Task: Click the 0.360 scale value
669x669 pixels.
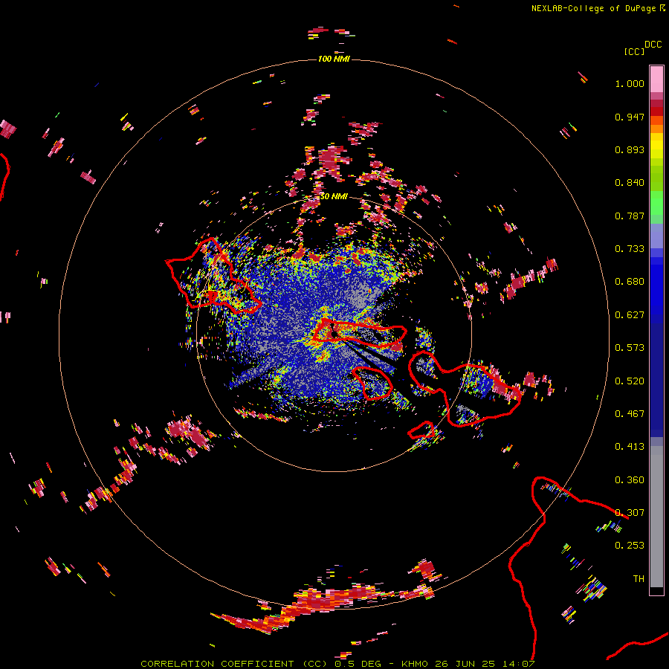Action: point(630,480)
